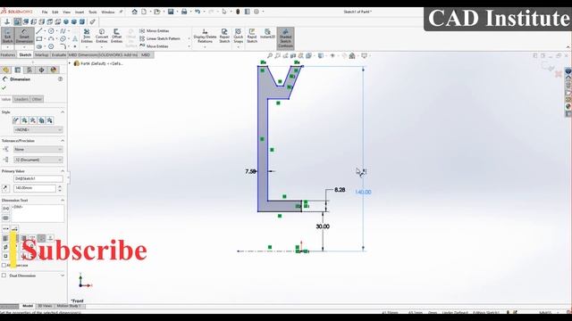572x321 pixels.
Task: Click the Zoom to Fit icon
Action: pos(270,55)
